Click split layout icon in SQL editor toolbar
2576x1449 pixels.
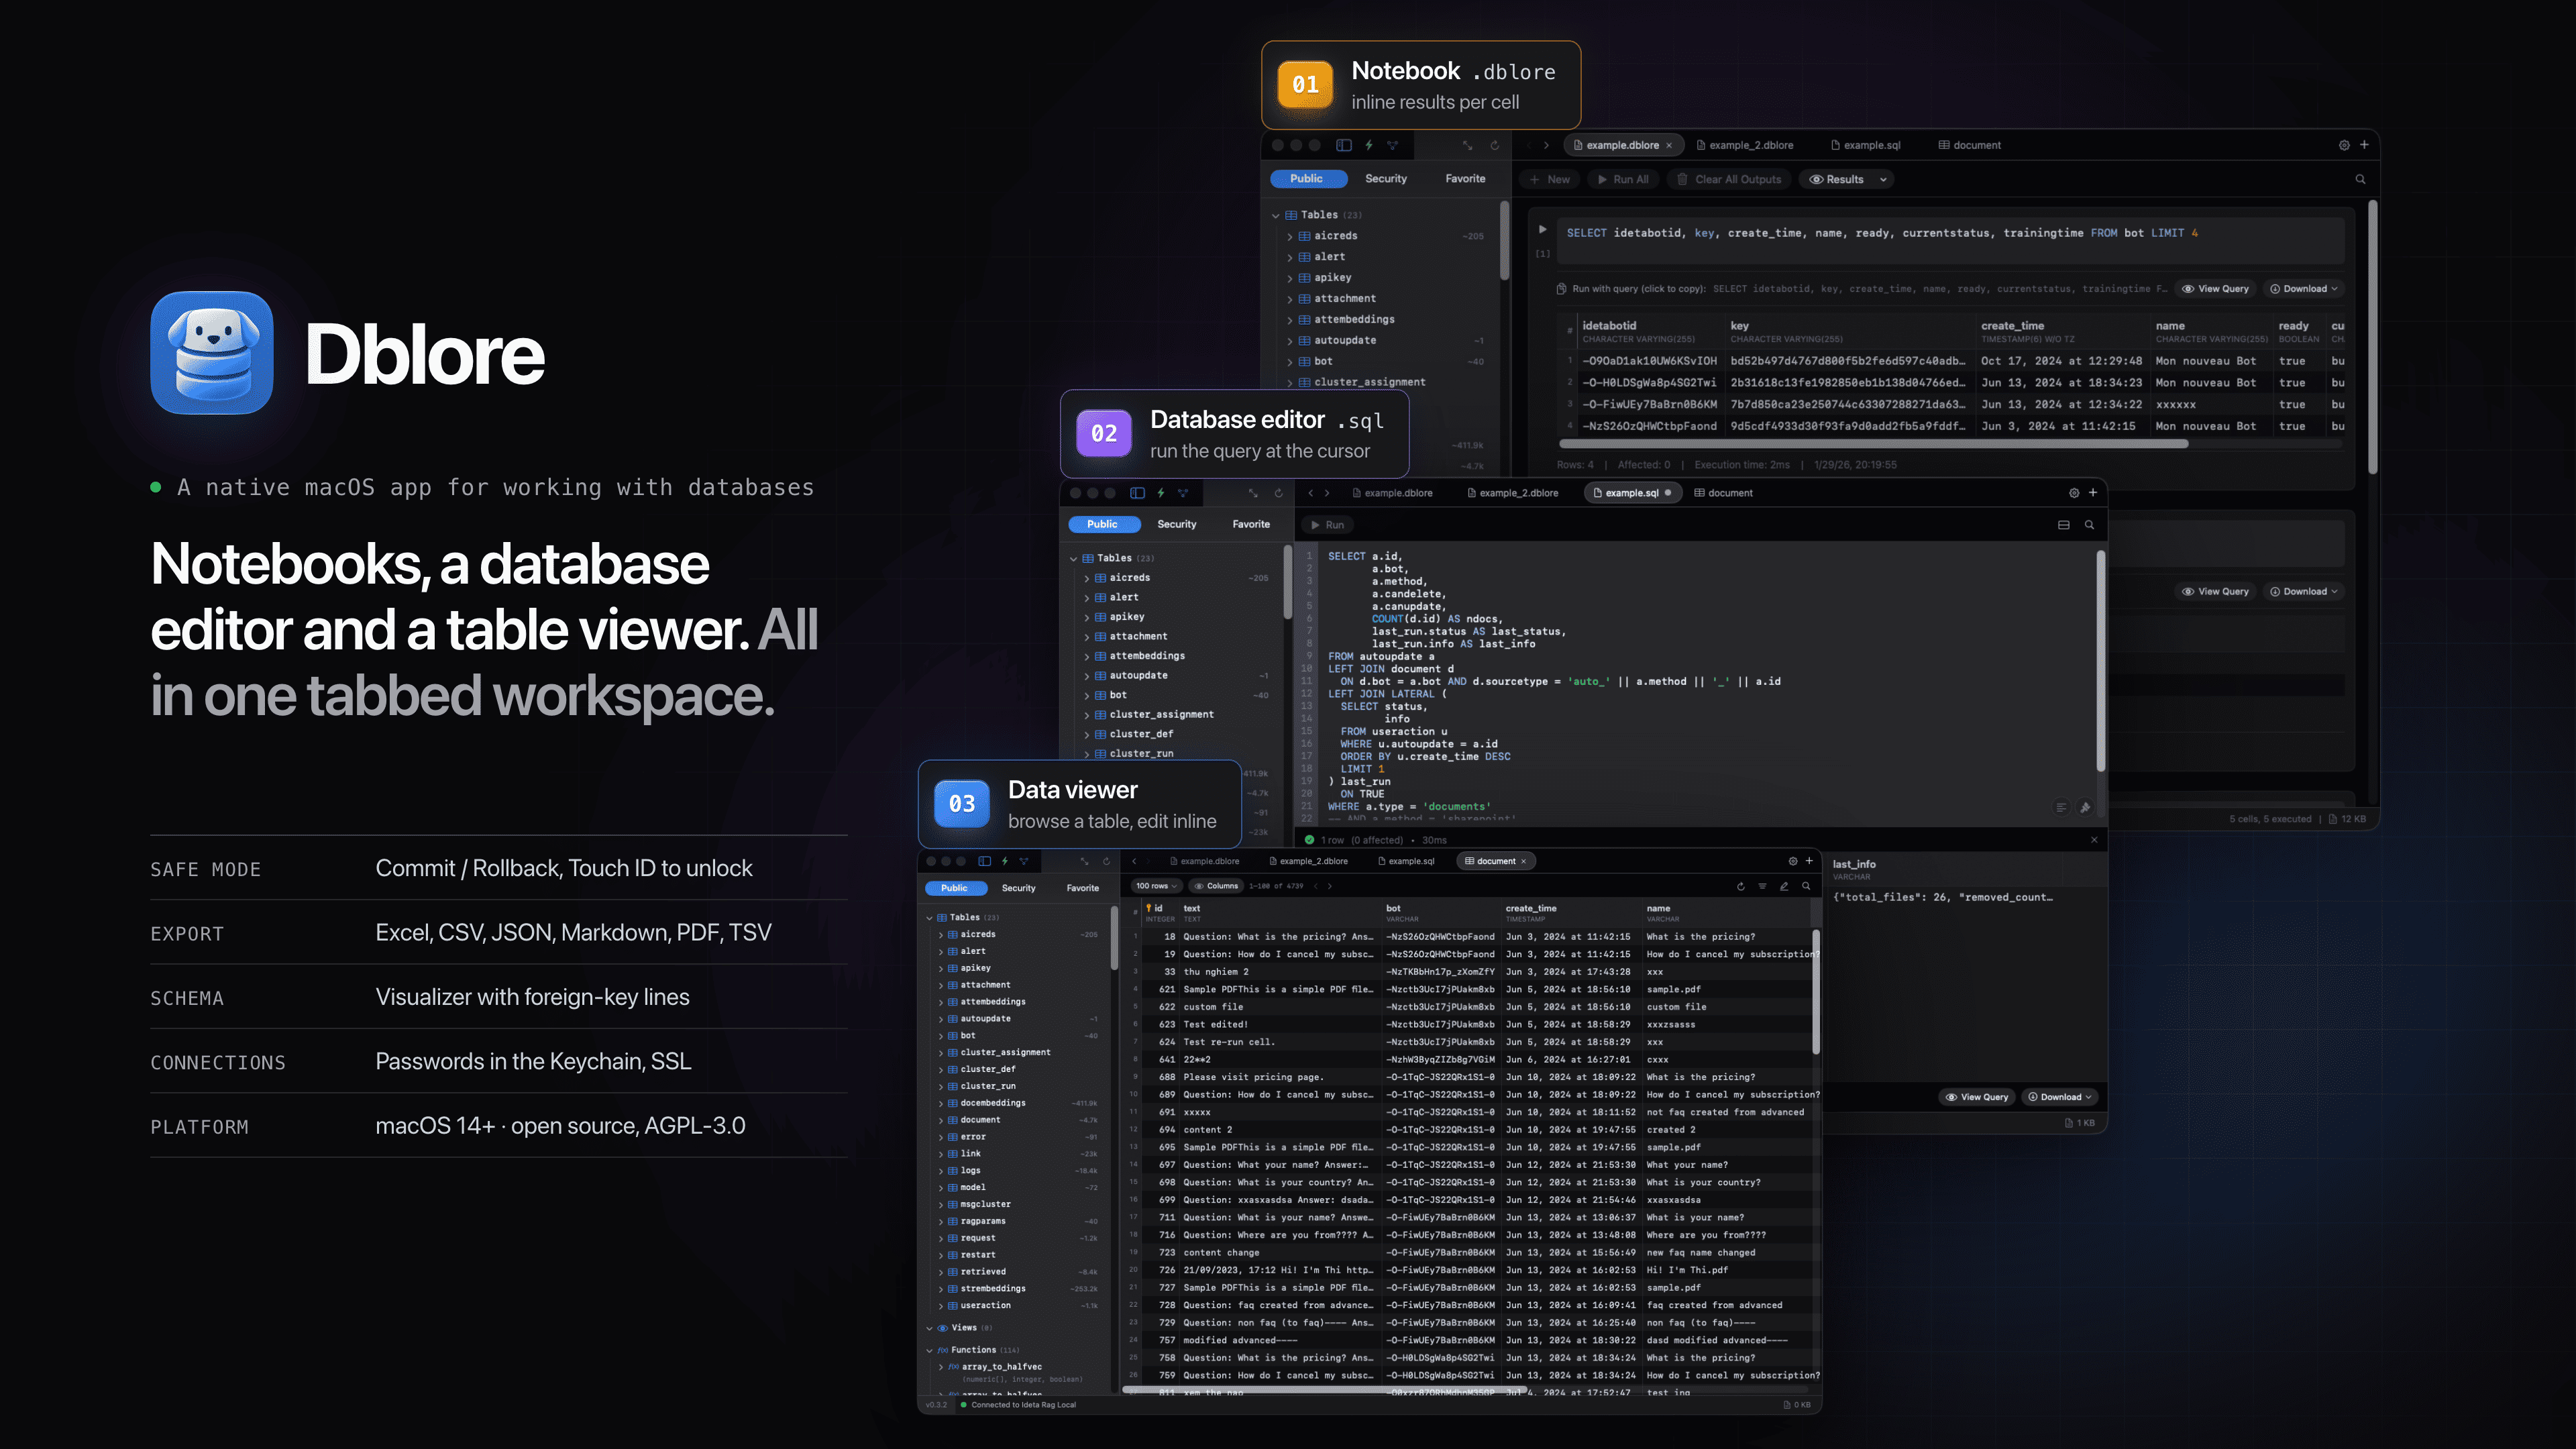[2064, 525]
